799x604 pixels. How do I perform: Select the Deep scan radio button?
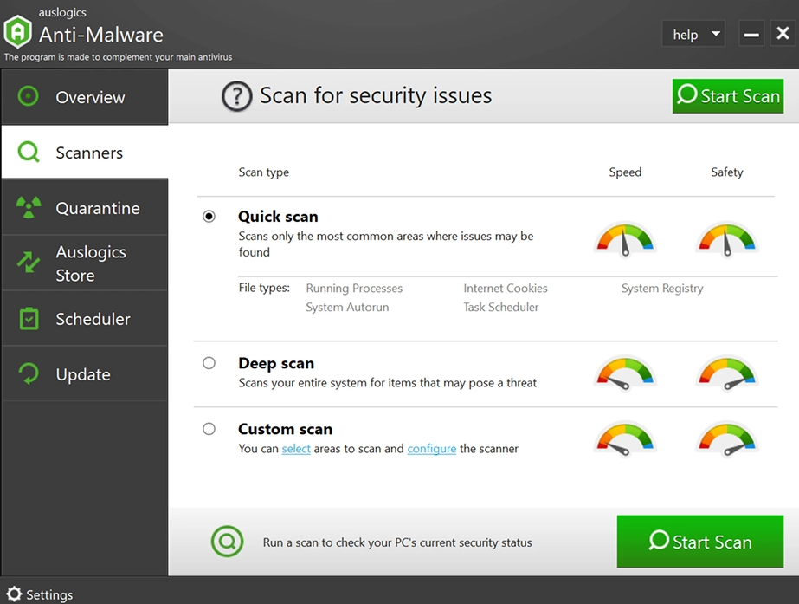click(x=209, y=363)
